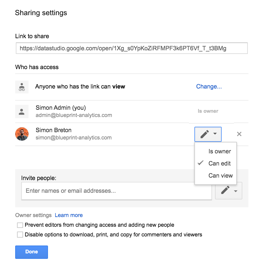Remove Simon Breton with the X icon
This screenshot has width=263, height=274.
(x=239, y=134)
